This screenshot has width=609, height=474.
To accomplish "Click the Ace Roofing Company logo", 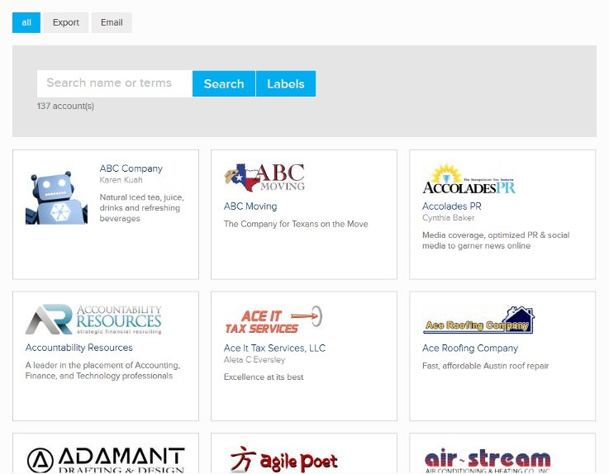I will (x=479, y=320).
